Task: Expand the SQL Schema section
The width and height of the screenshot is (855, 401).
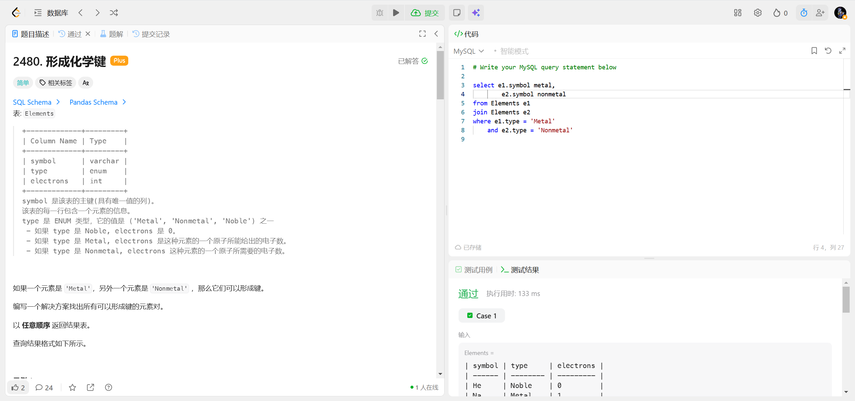Action: [x=36, y=102]
